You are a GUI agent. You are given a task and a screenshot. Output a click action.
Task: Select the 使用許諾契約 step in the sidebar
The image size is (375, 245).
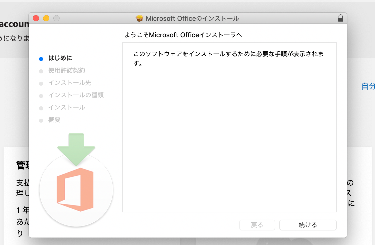[66, 70]
